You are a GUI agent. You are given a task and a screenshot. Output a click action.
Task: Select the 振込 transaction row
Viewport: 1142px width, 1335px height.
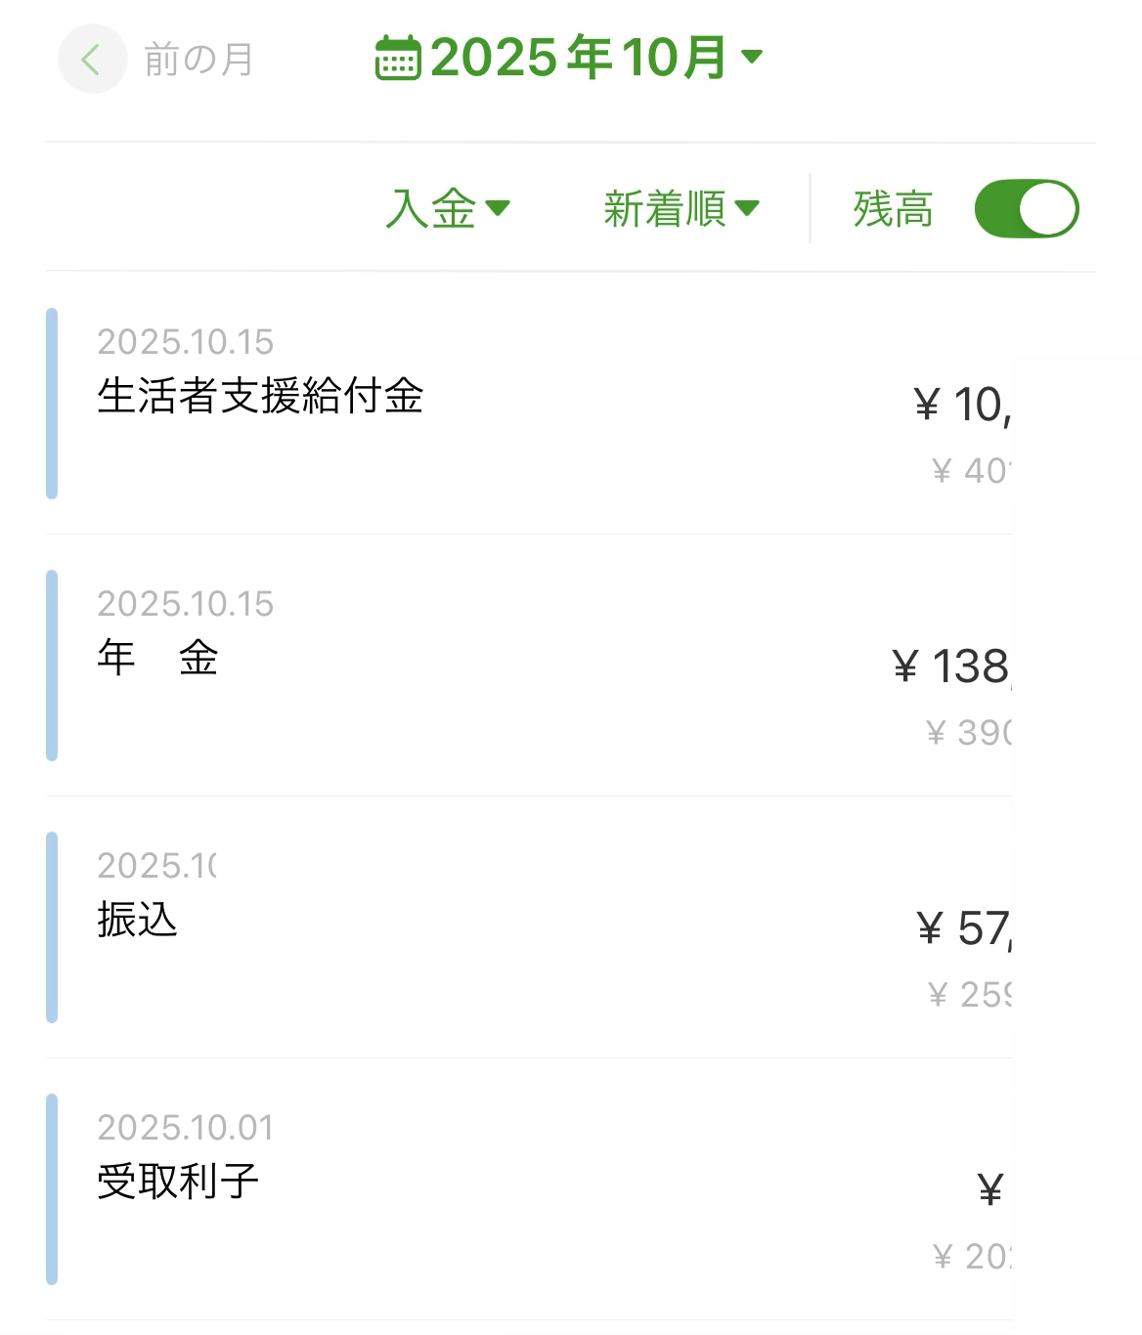(x=137, y=921)
